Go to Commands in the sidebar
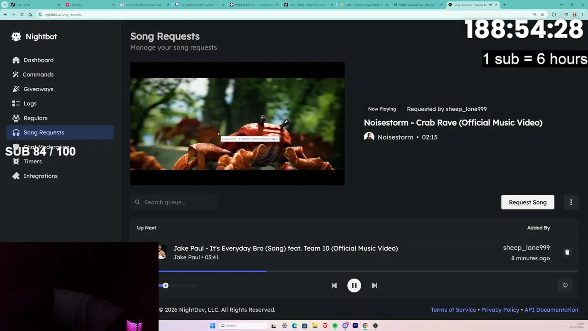Viewport: 588px width, 331px height. point(60,74)
